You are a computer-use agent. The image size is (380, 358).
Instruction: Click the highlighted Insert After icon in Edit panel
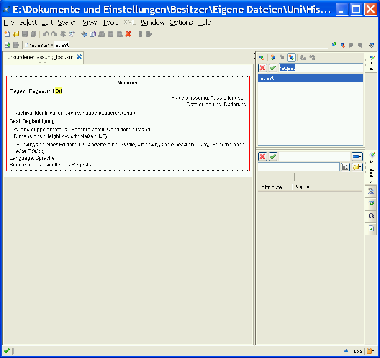click(291, 58)
